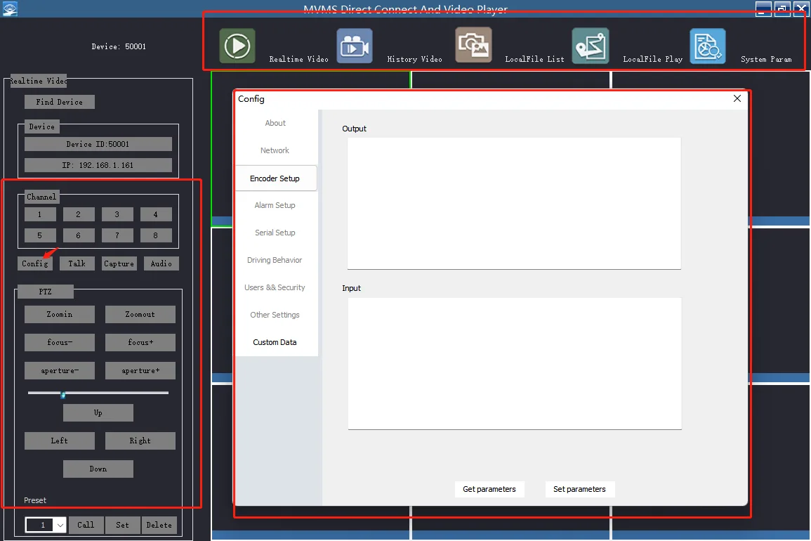This screenshot has height=541, width=811.
Task: Select channel 7
Action: (x=117, y=235)
